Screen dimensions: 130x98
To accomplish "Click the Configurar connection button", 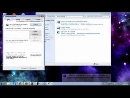I will coord(36,25).
